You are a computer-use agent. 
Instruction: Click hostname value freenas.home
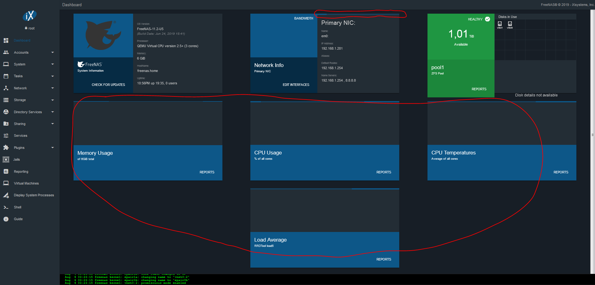pyautogui.click(x=148, y=71)
